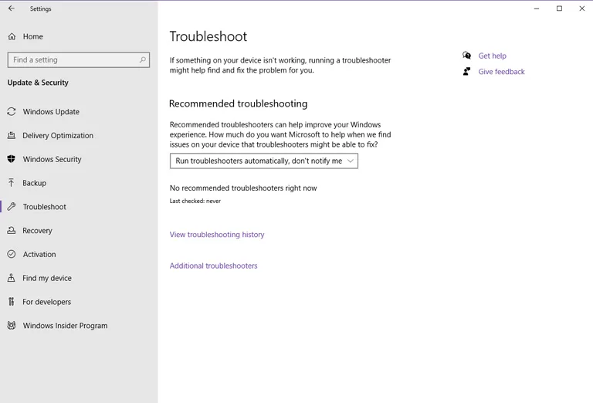Click the Windows Update sync icon

pos(12,111)
